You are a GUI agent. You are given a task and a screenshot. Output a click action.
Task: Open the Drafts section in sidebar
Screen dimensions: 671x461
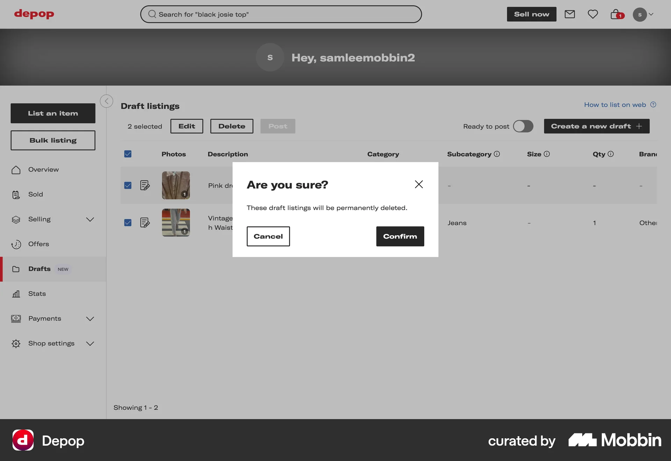pos(39,269)
